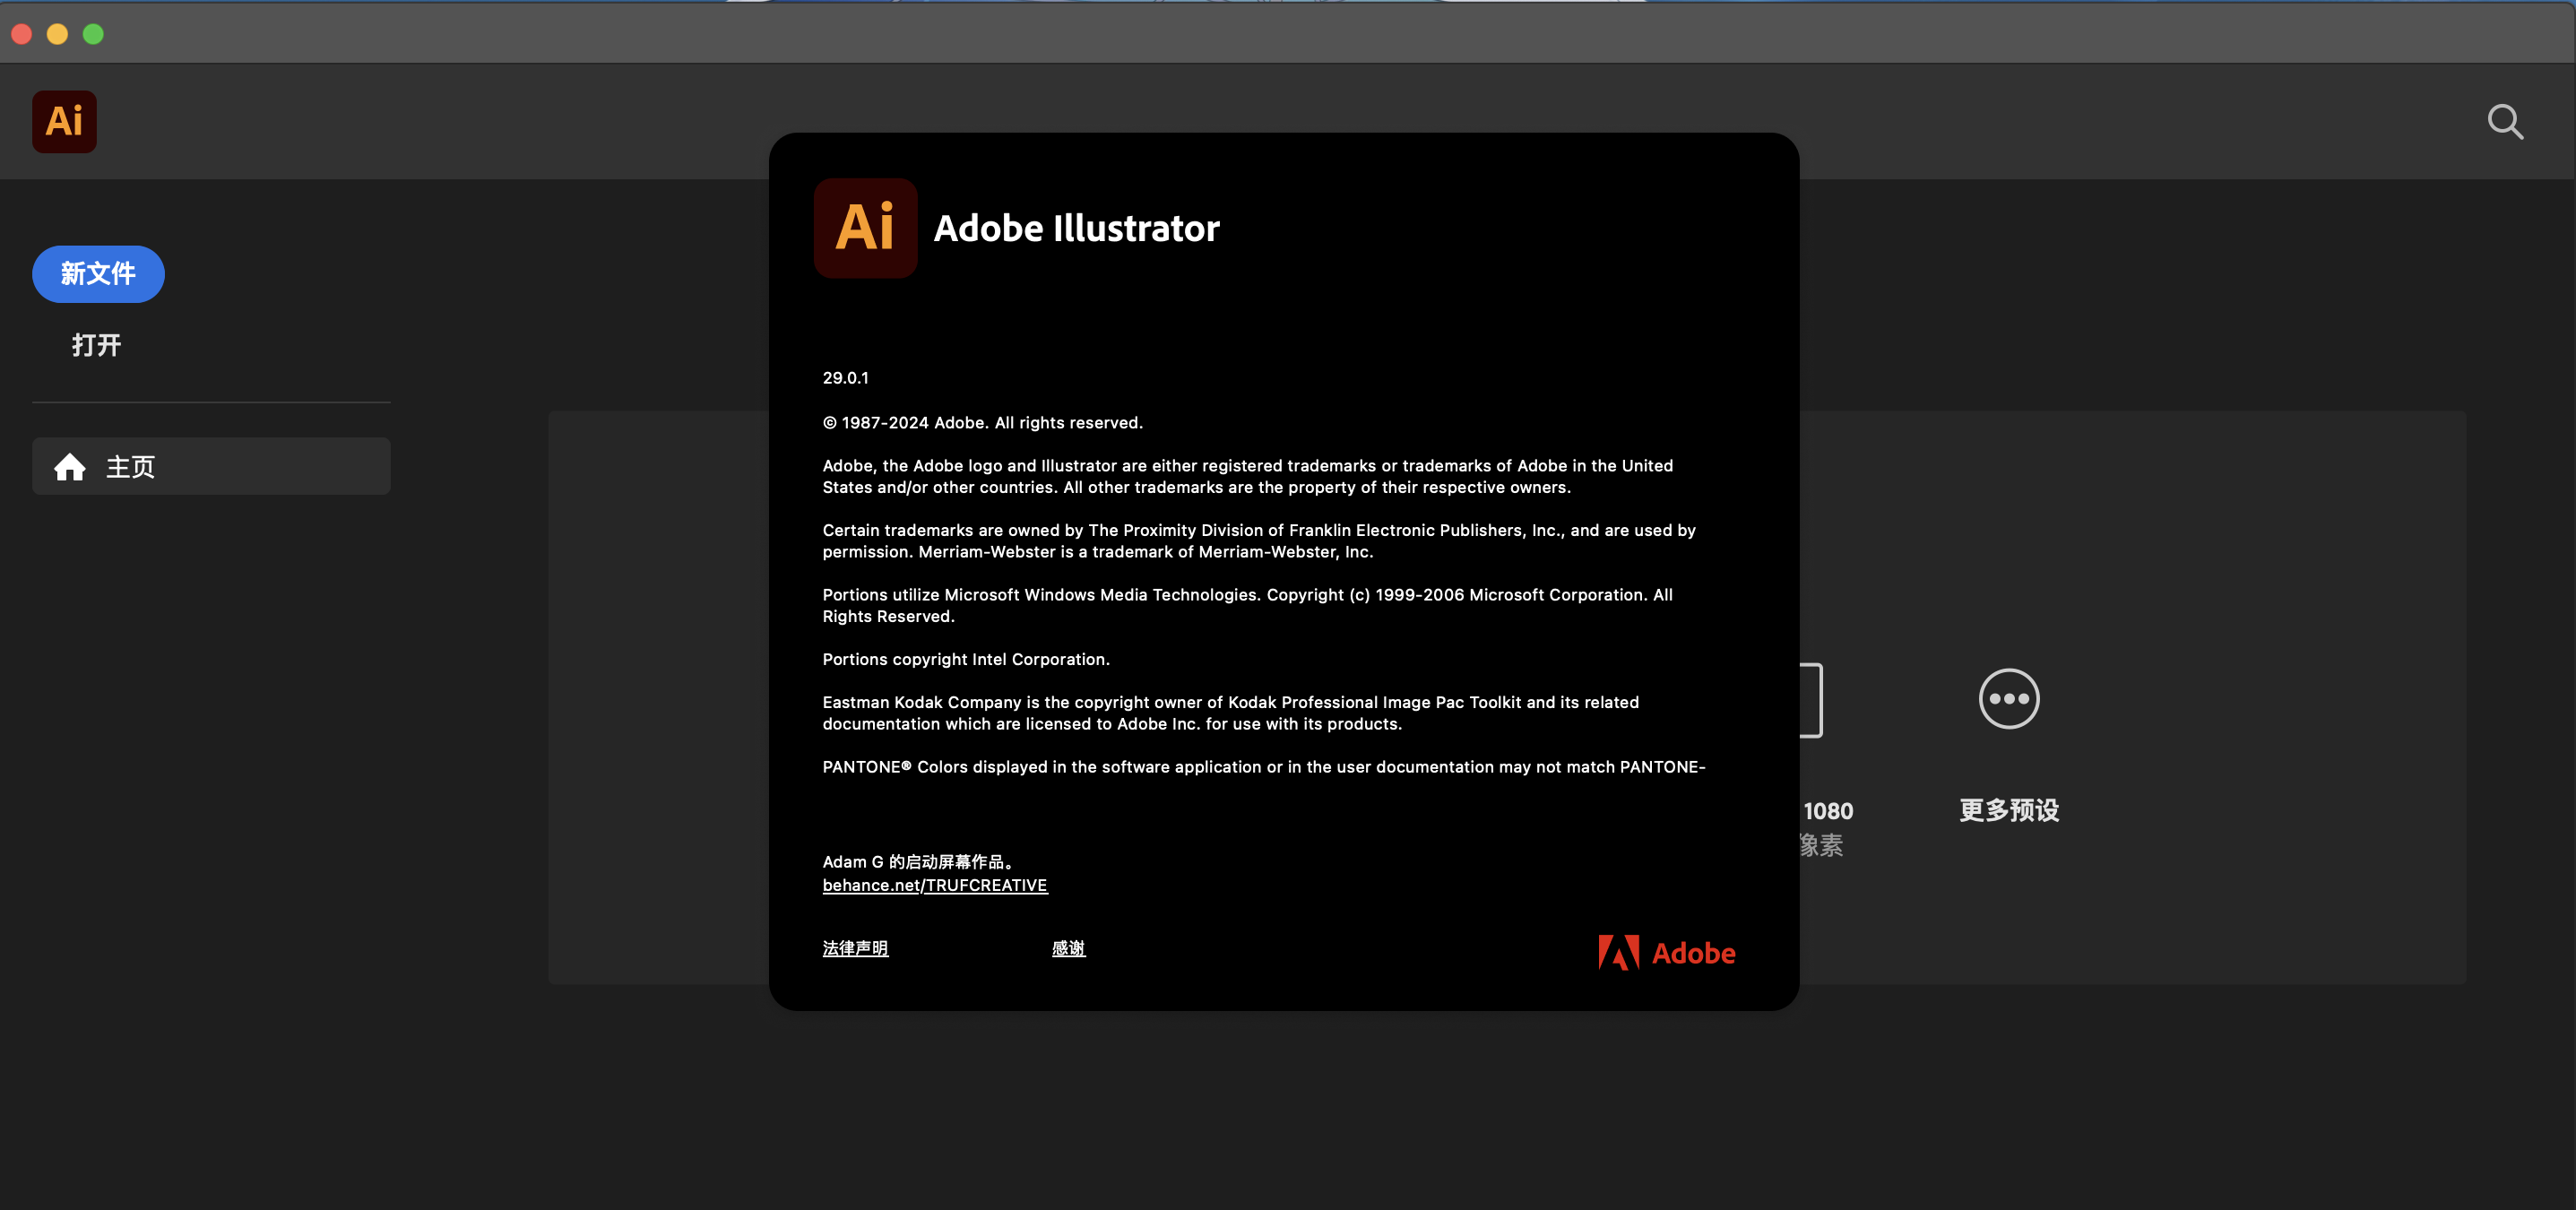The image size is (2576, 1210).
Task: Open the behance.net/TRUFCREATIVE link
Action: coord(934,885)
